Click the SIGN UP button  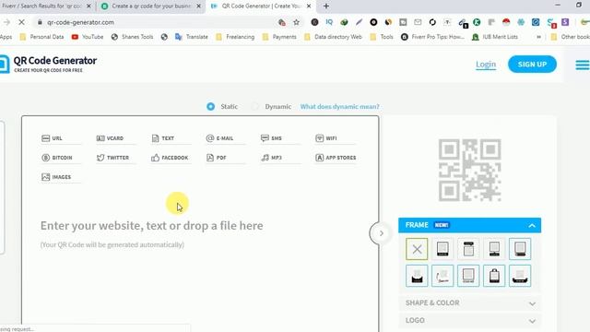(532, 65)
